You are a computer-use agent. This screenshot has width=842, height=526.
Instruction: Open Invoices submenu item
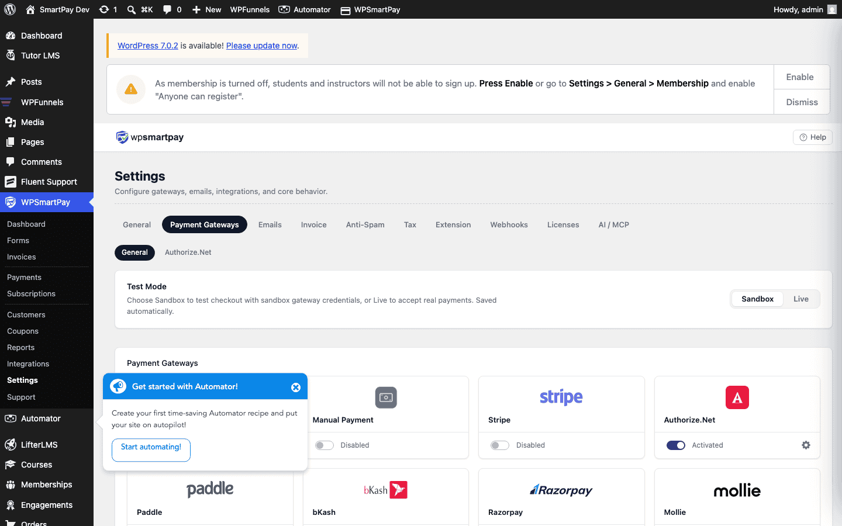[x=22, y=257]
